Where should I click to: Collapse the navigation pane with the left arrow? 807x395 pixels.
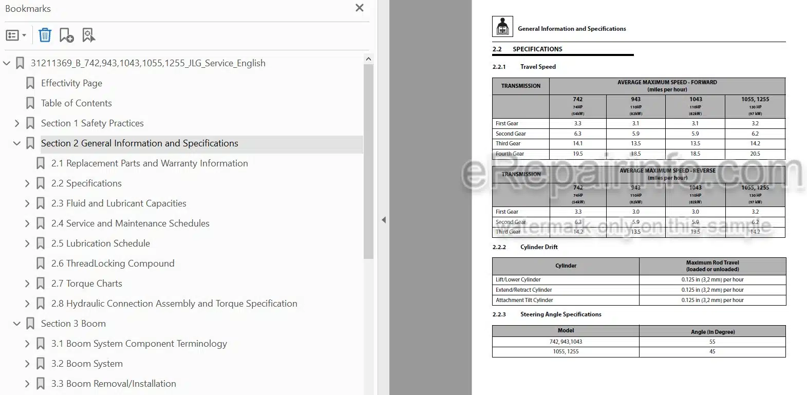(384, 220)
